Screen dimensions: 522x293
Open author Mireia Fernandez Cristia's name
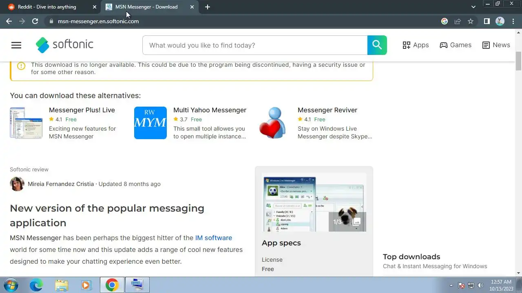[61, 184]
